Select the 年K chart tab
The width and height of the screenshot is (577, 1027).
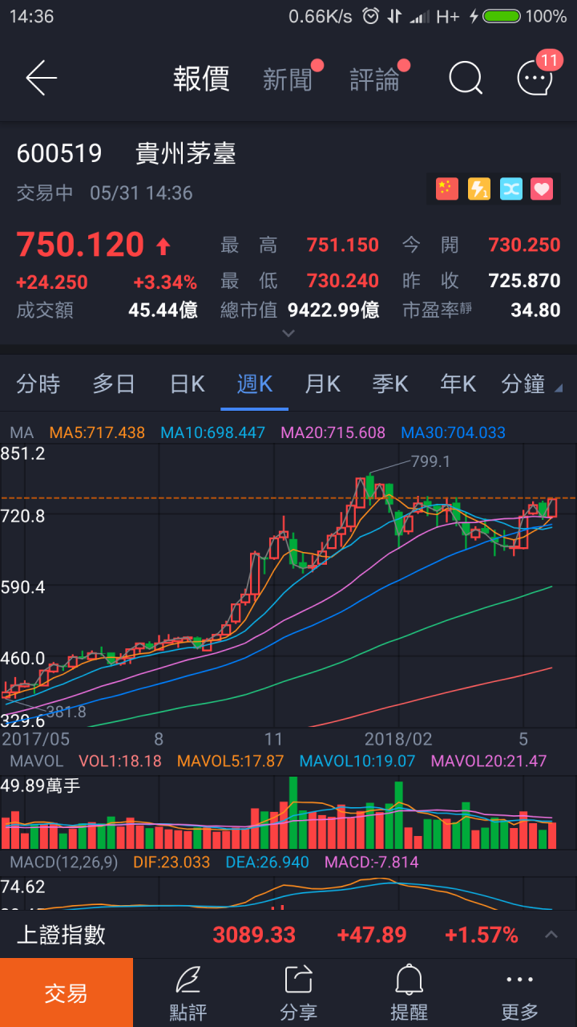click(x=458, y=384)
